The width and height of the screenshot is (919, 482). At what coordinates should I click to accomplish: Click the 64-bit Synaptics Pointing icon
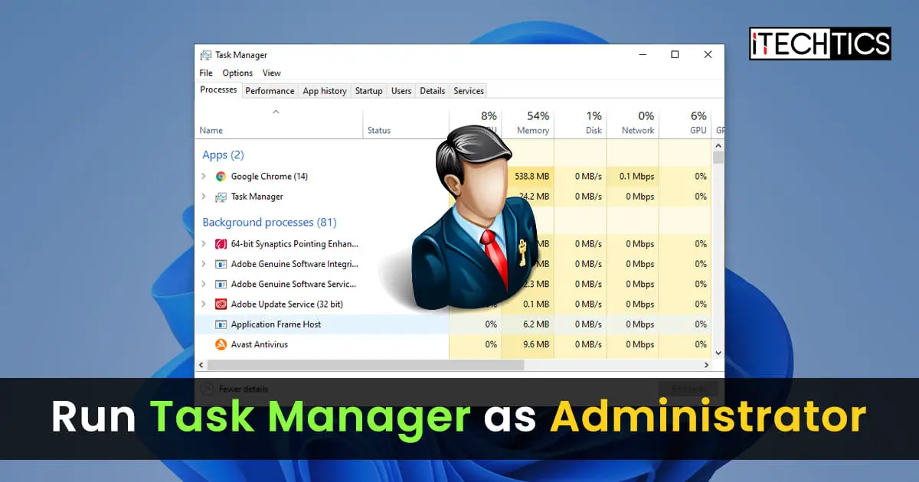click(221, 244)
